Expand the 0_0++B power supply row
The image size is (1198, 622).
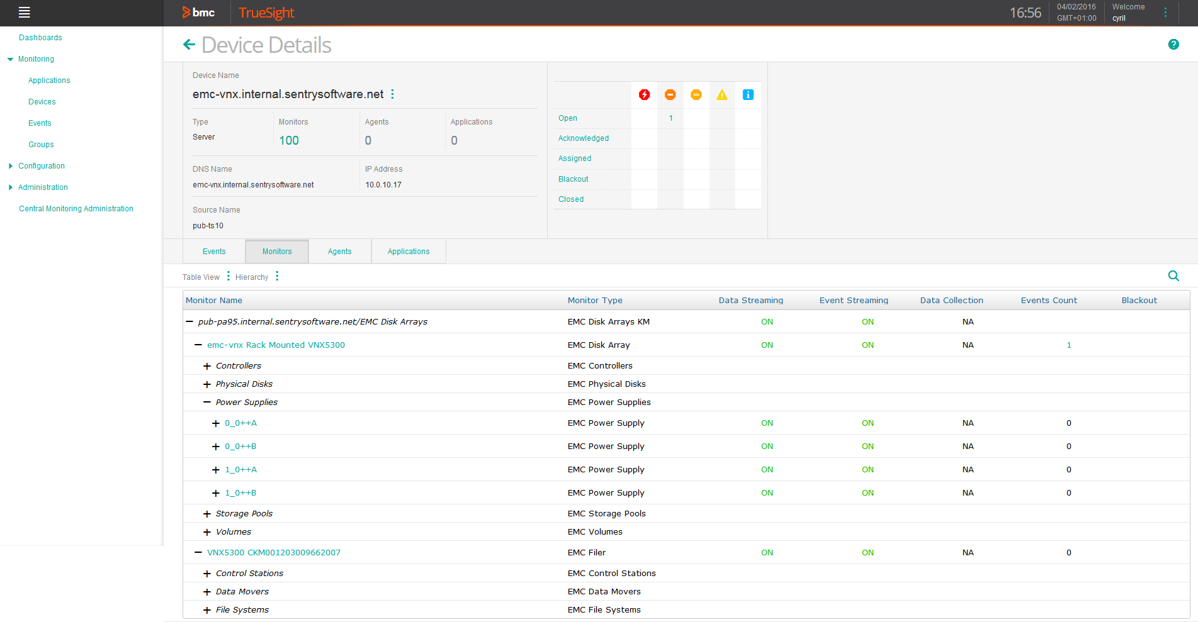[216, 447]
